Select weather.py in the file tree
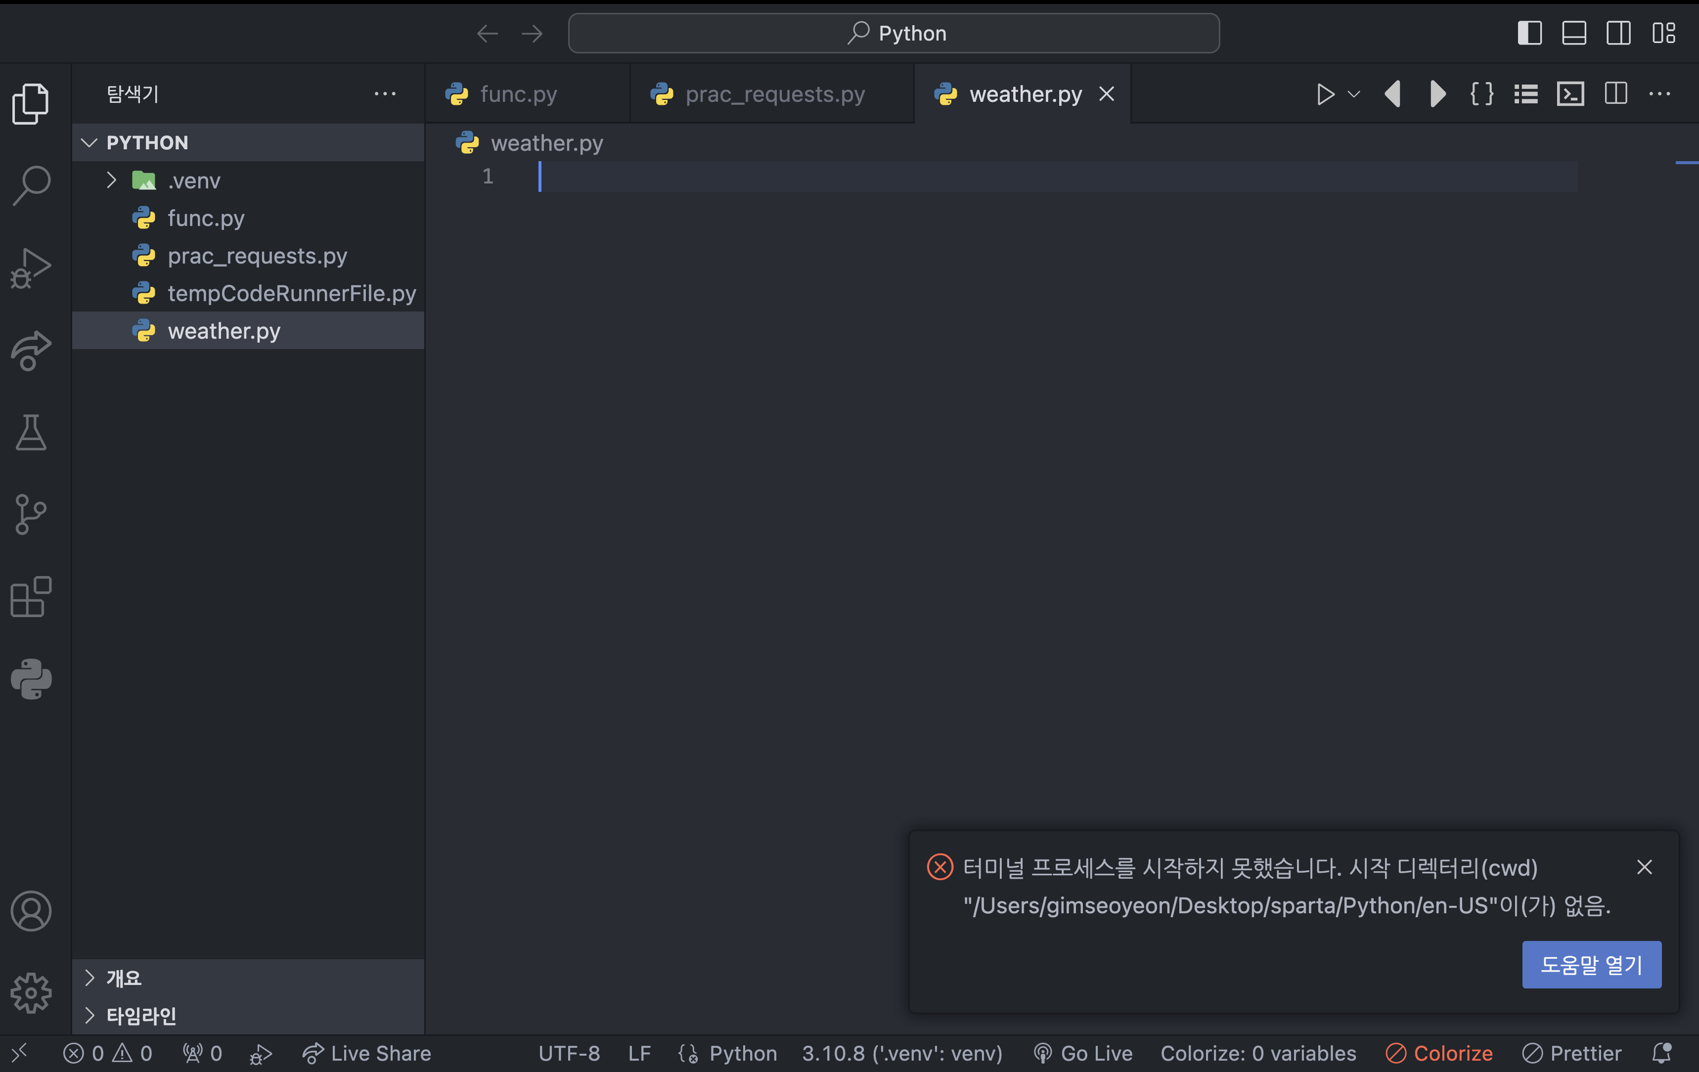The image size is (1699, 1072). click(248, 331)
